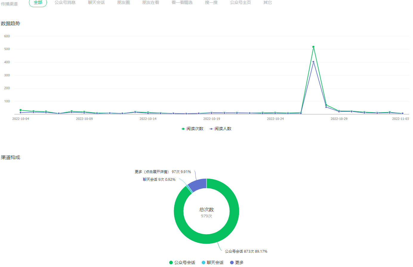This screenshot has width=413, height=267.
Task: Select the 全部 channel tab
Action: (38, 3)
